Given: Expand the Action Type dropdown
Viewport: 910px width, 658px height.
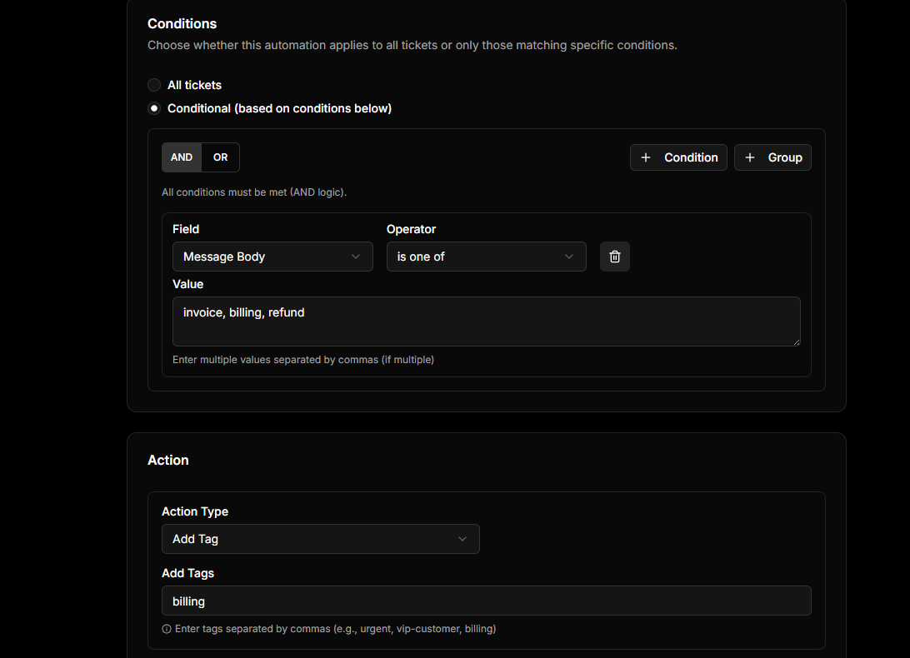Looking at the screenshot, I should [x=320, y=539].
